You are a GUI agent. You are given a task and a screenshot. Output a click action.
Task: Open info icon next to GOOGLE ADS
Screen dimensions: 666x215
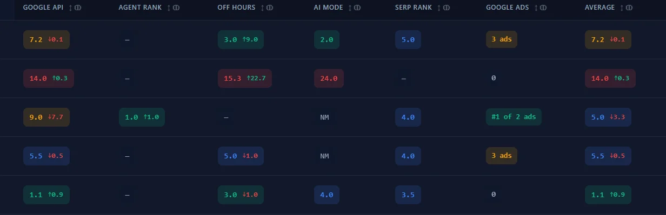[x=543, y=8]
